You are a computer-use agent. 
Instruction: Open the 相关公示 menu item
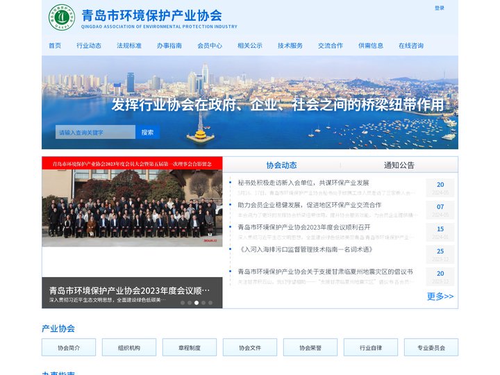click(x=250, y=46)
